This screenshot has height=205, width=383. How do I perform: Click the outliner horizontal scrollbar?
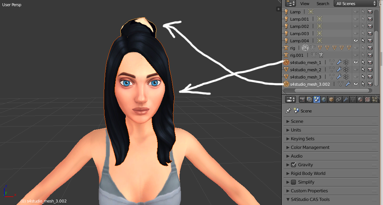pyautogui.click(x=332, y=91)
